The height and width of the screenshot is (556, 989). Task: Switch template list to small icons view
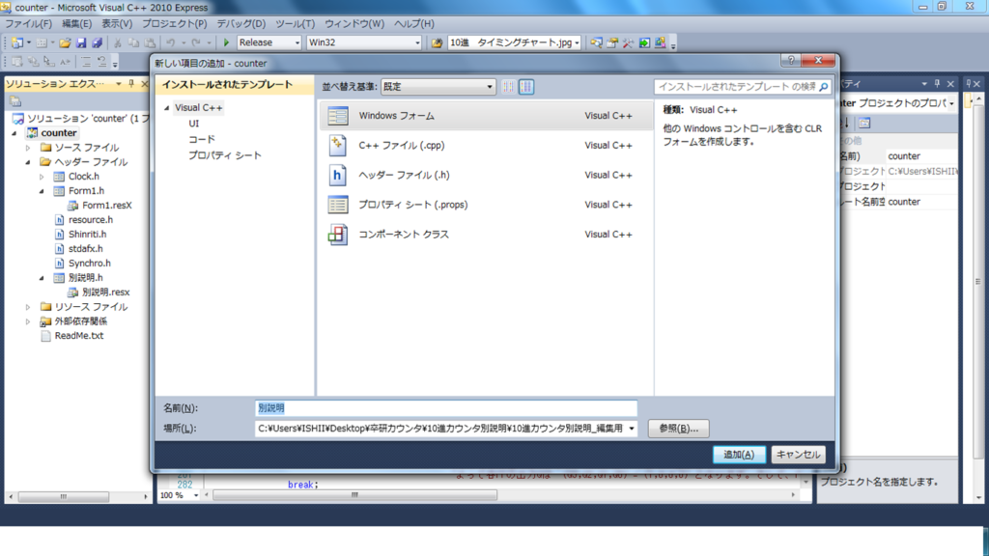pyautogui.click(x=508, y=87)
